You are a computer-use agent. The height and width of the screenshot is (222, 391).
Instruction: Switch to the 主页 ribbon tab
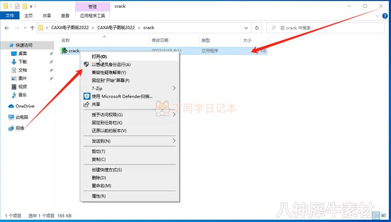point(28,16)
